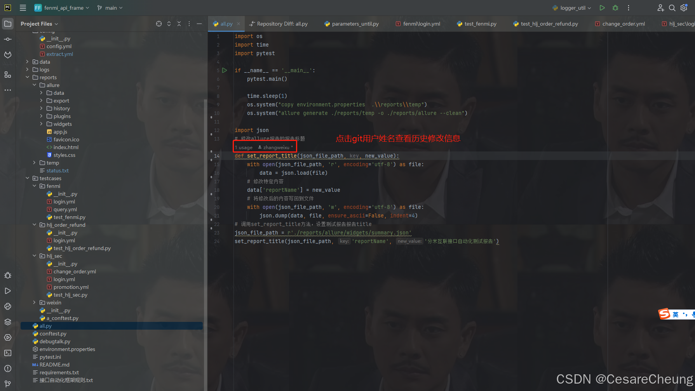695x391 pixels.
Task: Switch to Repository Diff: all.py tab
Action: (x=279, y=24)
